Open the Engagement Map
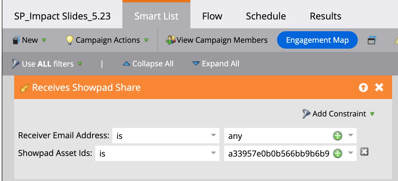 [x=317, y=40]
